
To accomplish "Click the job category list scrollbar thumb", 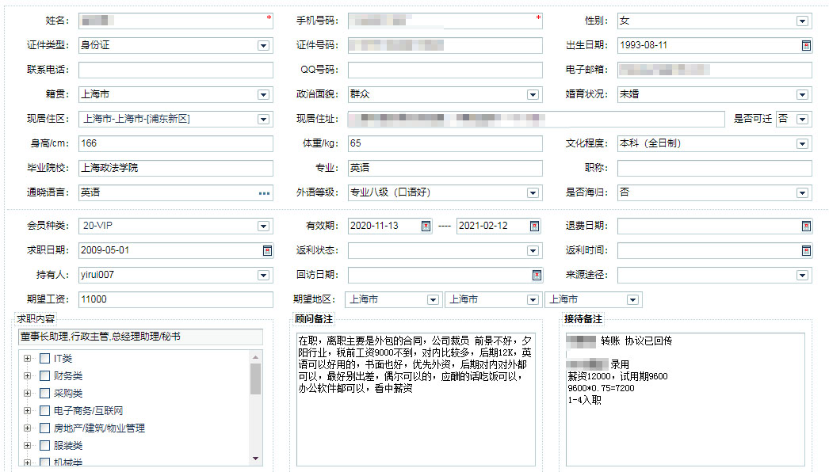I will tap(256, 379).
